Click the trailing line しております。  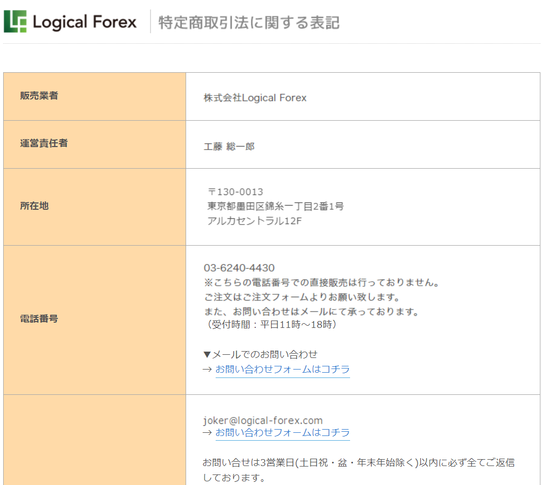tap(234, 478)
